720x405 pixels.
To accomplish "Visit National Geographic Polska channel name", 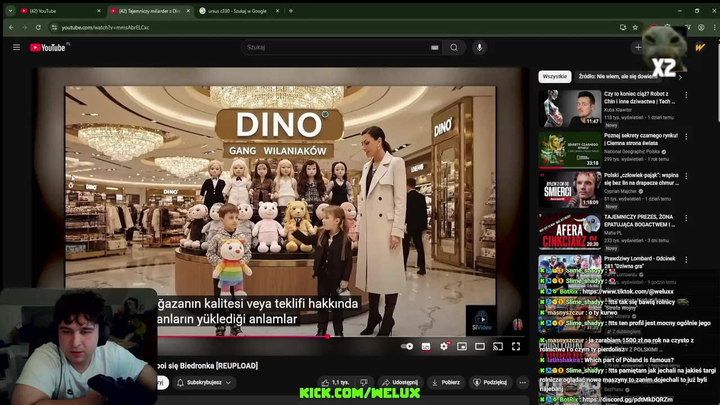I will 632,152.
